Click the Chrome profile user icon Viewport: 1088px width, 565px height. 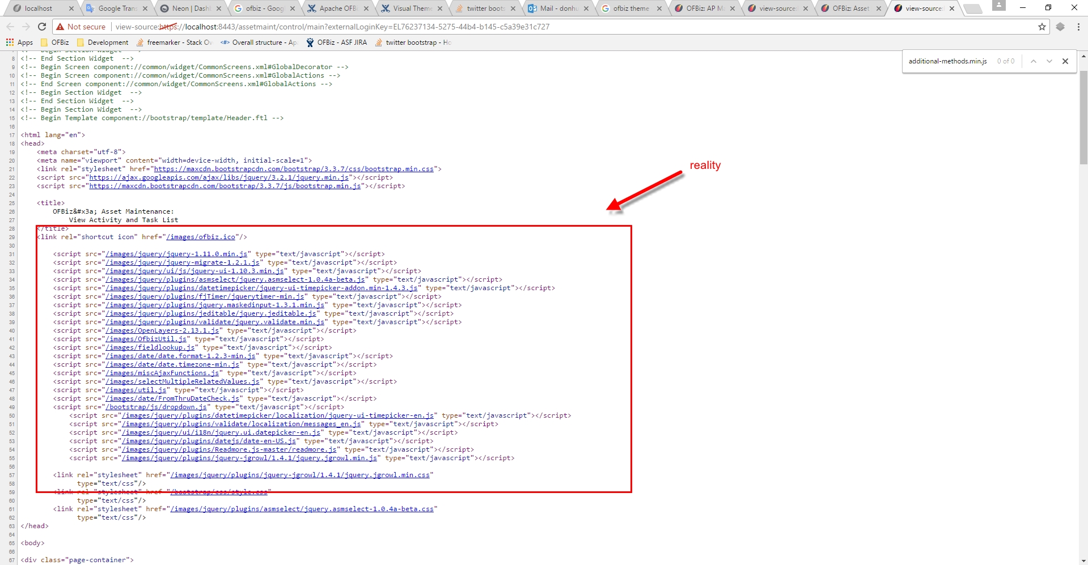click(999, 5)
